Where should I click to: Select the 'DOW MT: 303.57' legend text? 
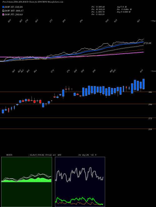(x=14, y=11)
